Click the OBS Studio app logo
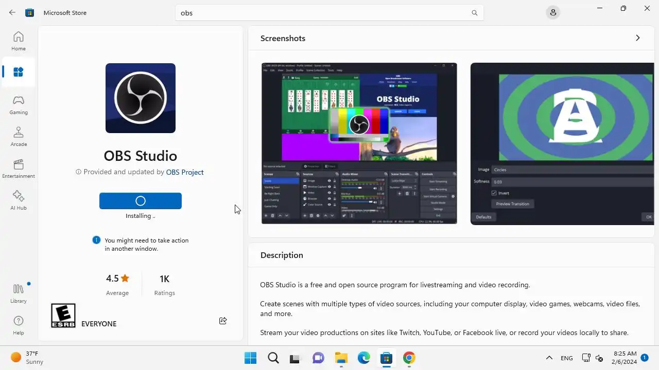This screenshot has width=659, height=370. pyautogui.click(x=141, y=98)
